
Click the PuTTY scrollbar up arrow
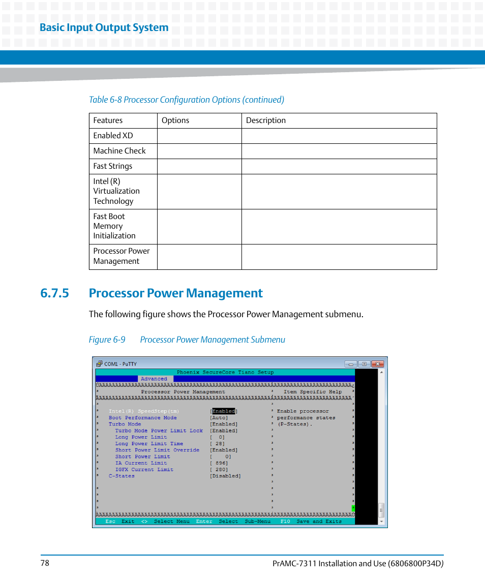381,372
